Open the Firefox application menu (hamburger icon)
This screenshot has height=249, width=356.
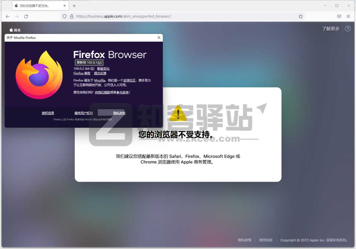click(348, 16)
